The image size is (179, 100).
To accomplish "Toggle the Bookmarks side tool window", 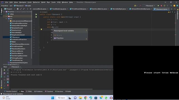I will 1,72.
